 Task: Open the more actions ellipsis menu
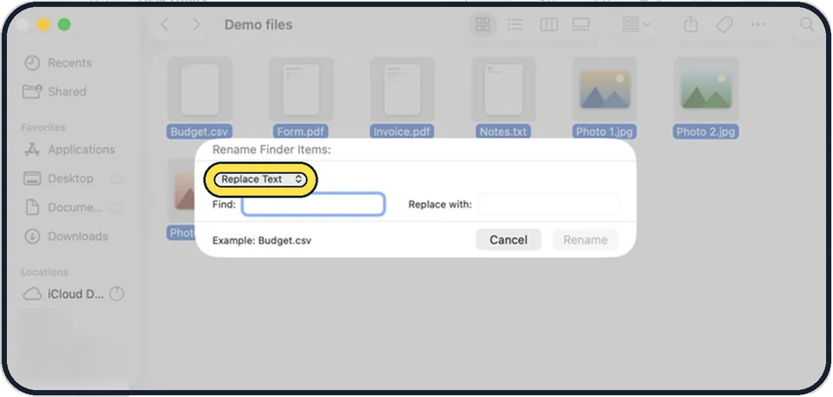(x=758, y=24)
